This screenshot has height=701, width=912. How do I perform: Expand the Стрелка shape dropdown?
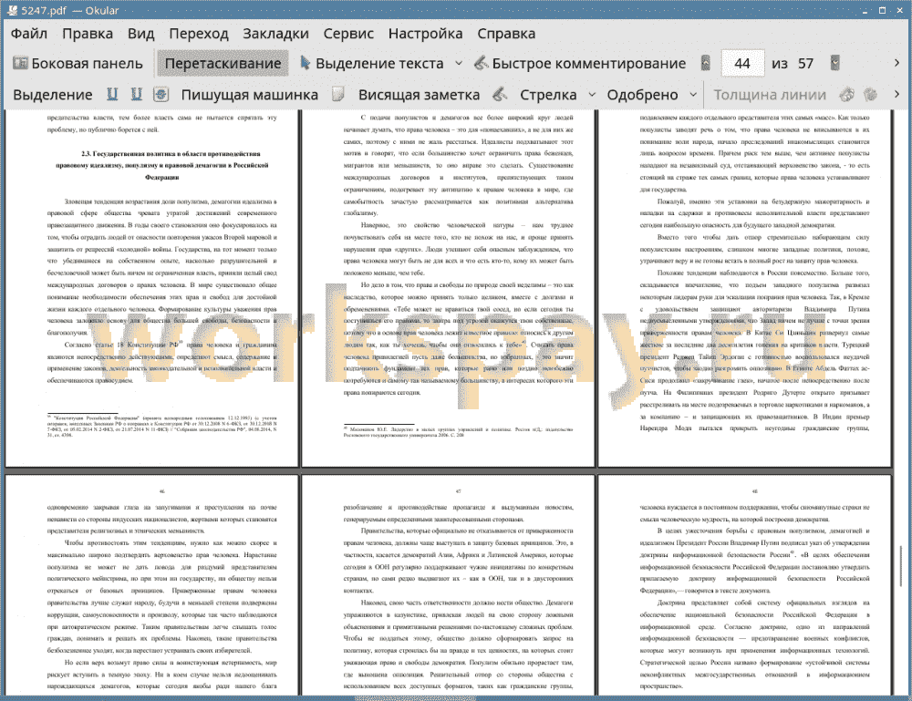pyautogui.click(x=592, y=95)
